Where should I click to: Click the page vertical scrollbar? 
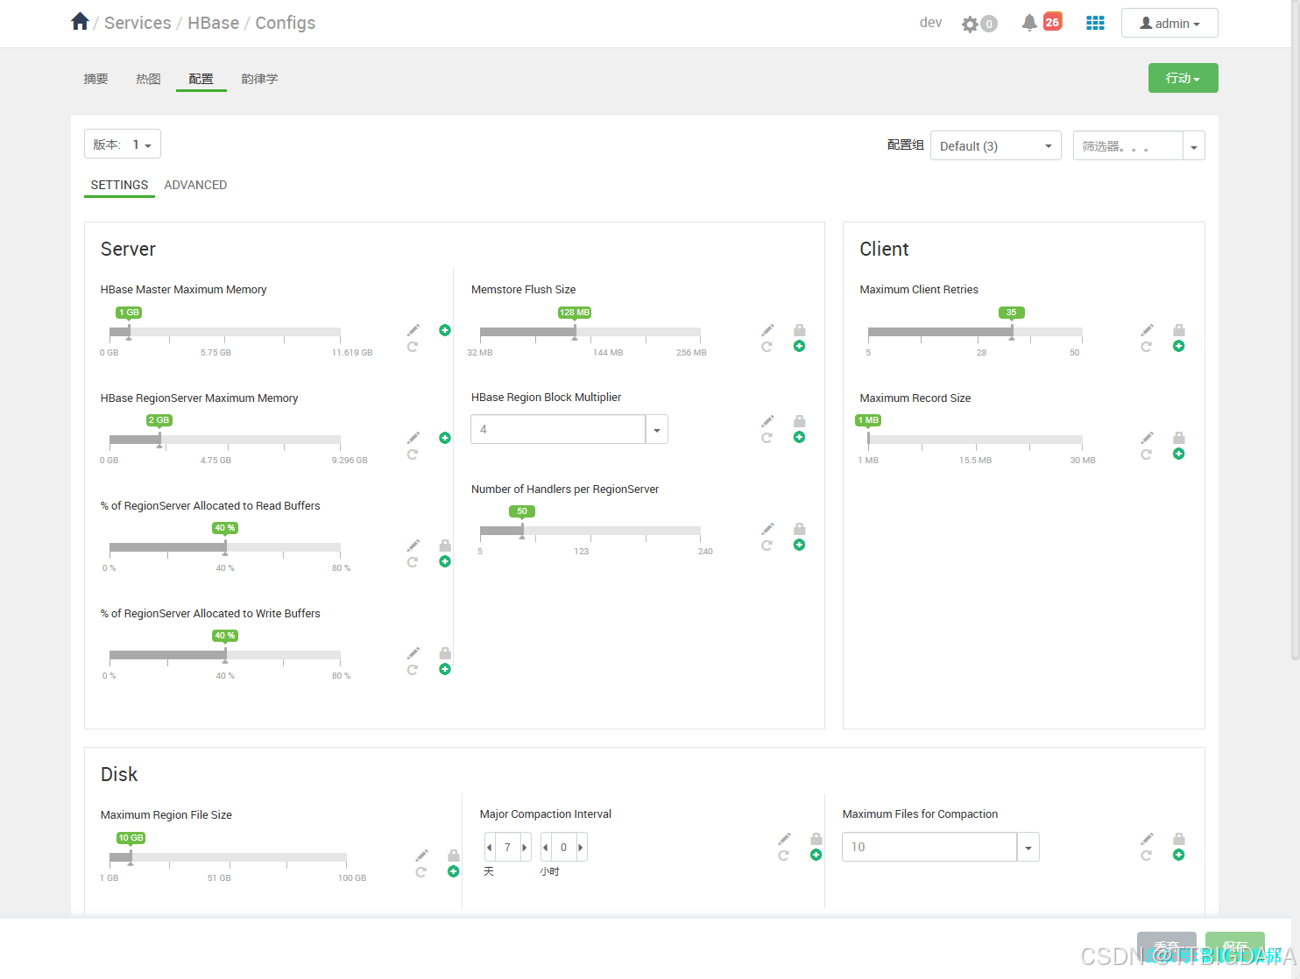tap(1295, 330)
